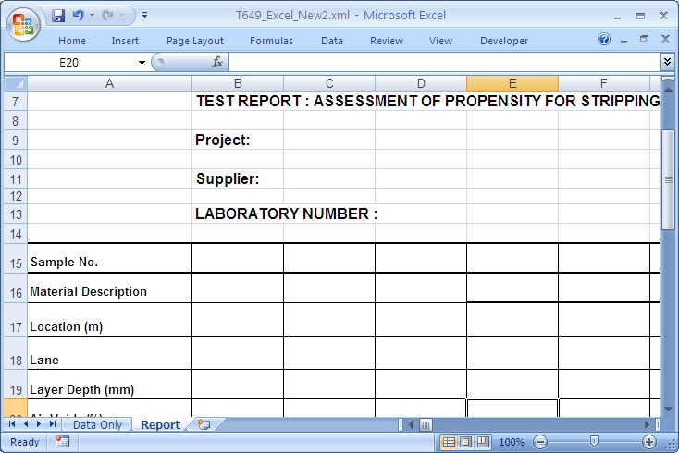Screen dimensions: 679x453
Task: Click the Office Button logo
Action: click(23, 24)
